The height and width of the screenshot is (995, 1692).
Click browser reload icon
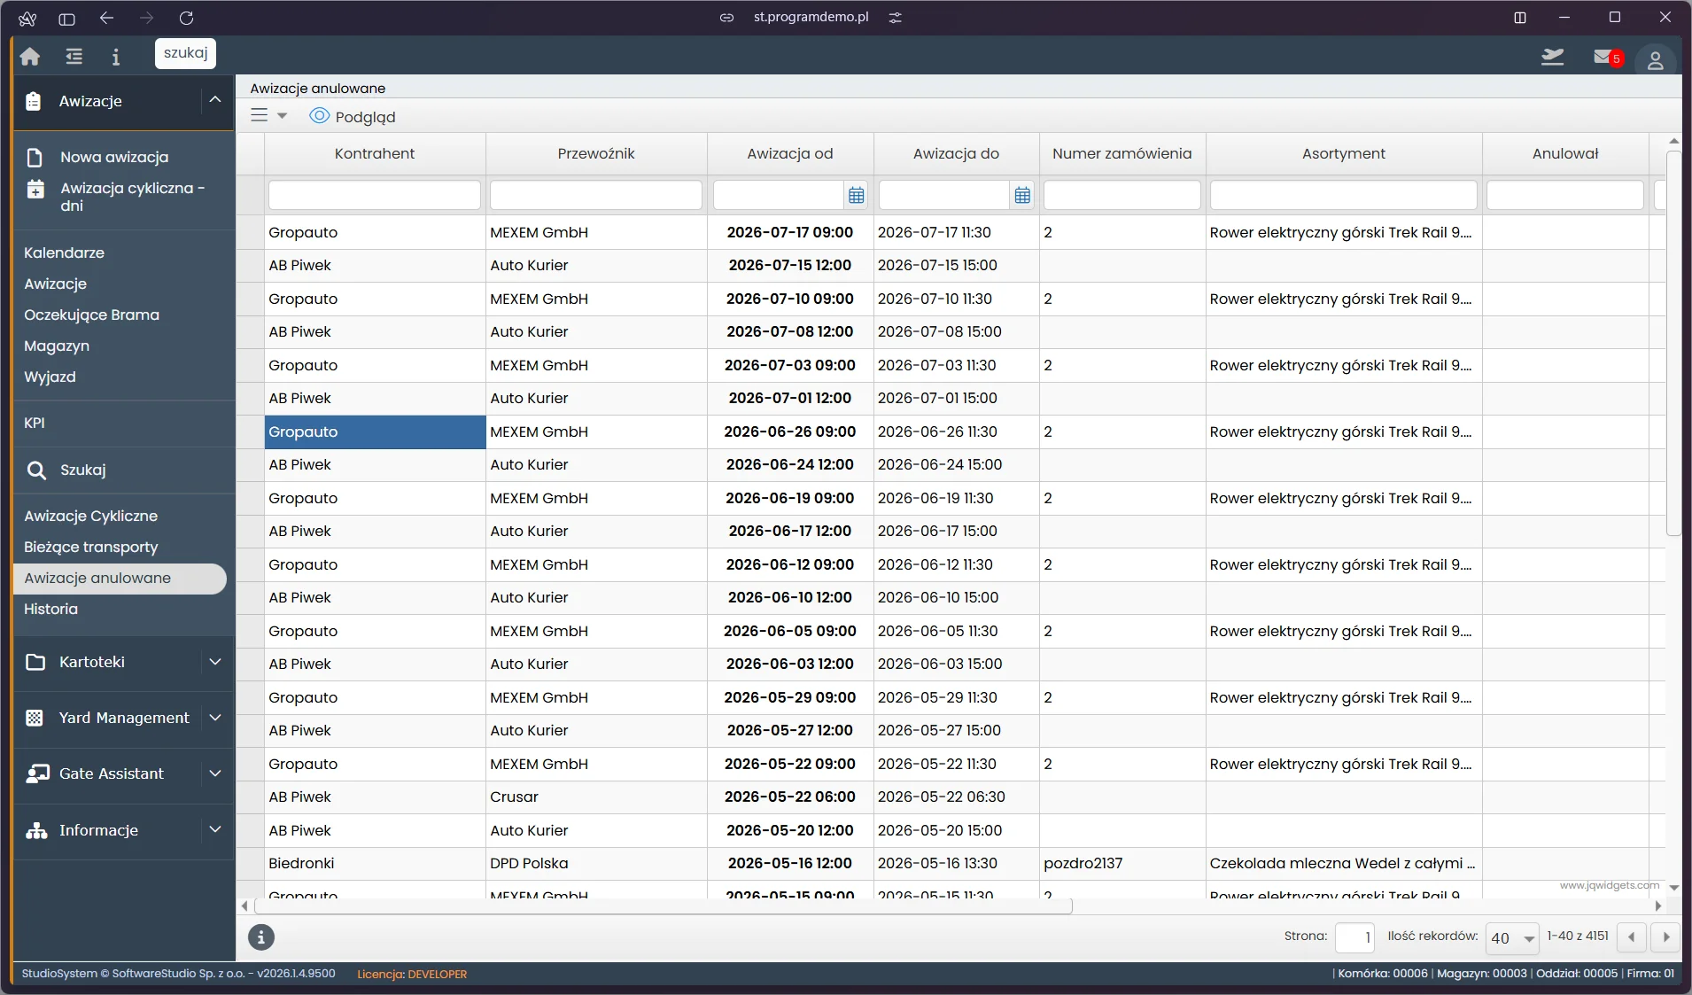tap(186, 18)
